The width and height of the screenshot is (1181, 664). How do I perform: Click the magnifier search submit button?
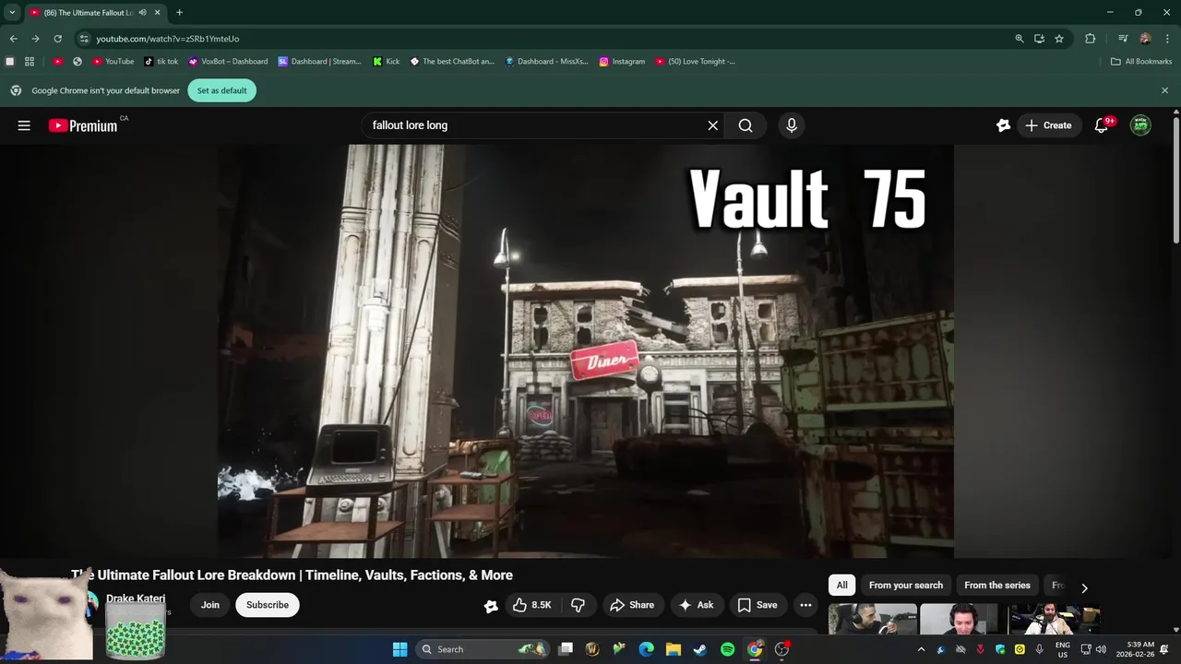coord(746,125)
